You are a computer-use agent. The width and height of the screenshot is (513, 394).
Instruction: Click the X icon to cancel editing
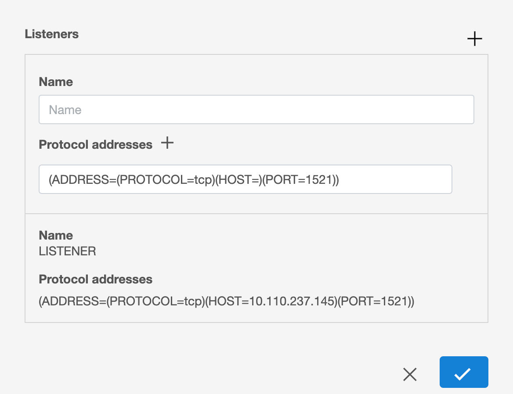410,374
